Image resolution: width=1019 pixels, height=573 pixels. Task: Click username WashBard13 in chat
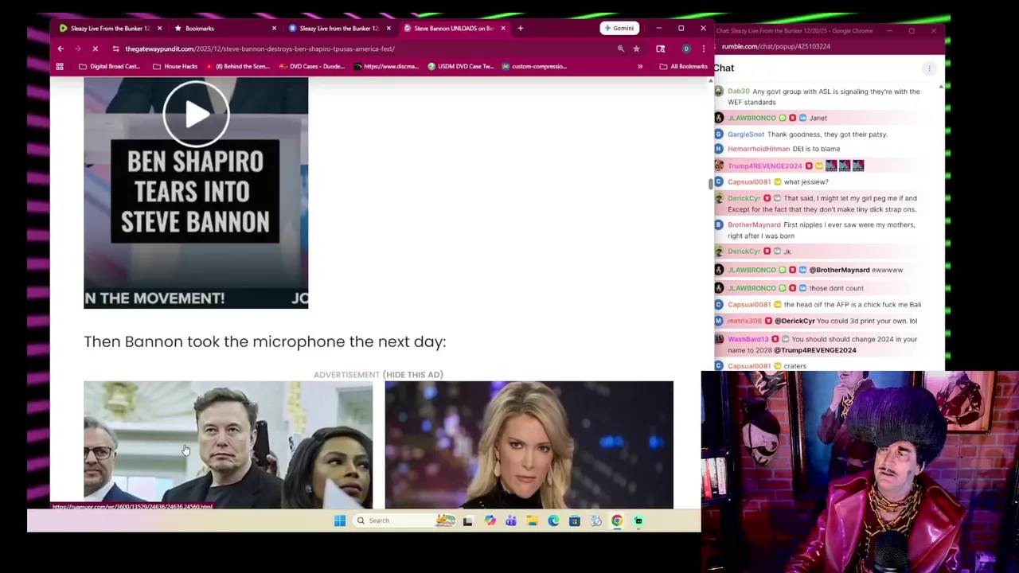pos(748,339)
